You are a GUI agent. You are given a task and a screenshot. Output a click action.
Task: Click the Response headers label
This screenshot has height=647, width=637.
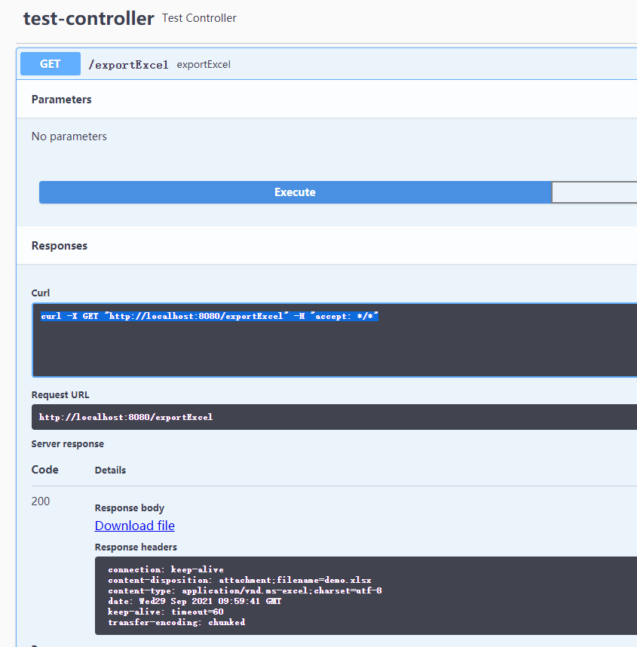(136, 547)
